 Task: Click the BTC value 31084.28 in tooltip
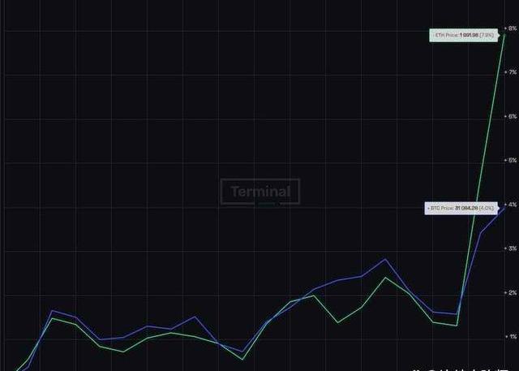click(x=466, y=209)
